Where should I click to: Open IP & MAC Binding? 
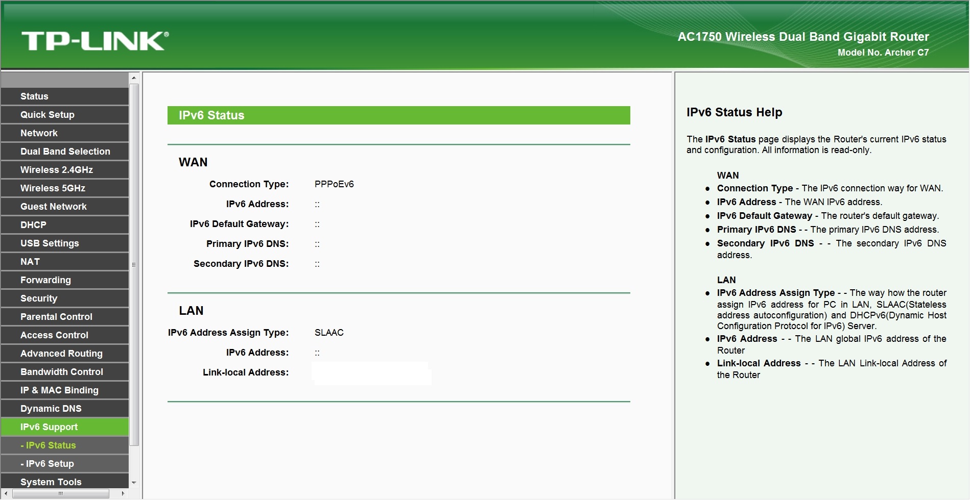65,390
